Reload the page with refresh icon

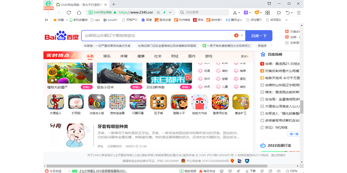tap(69, 13)
